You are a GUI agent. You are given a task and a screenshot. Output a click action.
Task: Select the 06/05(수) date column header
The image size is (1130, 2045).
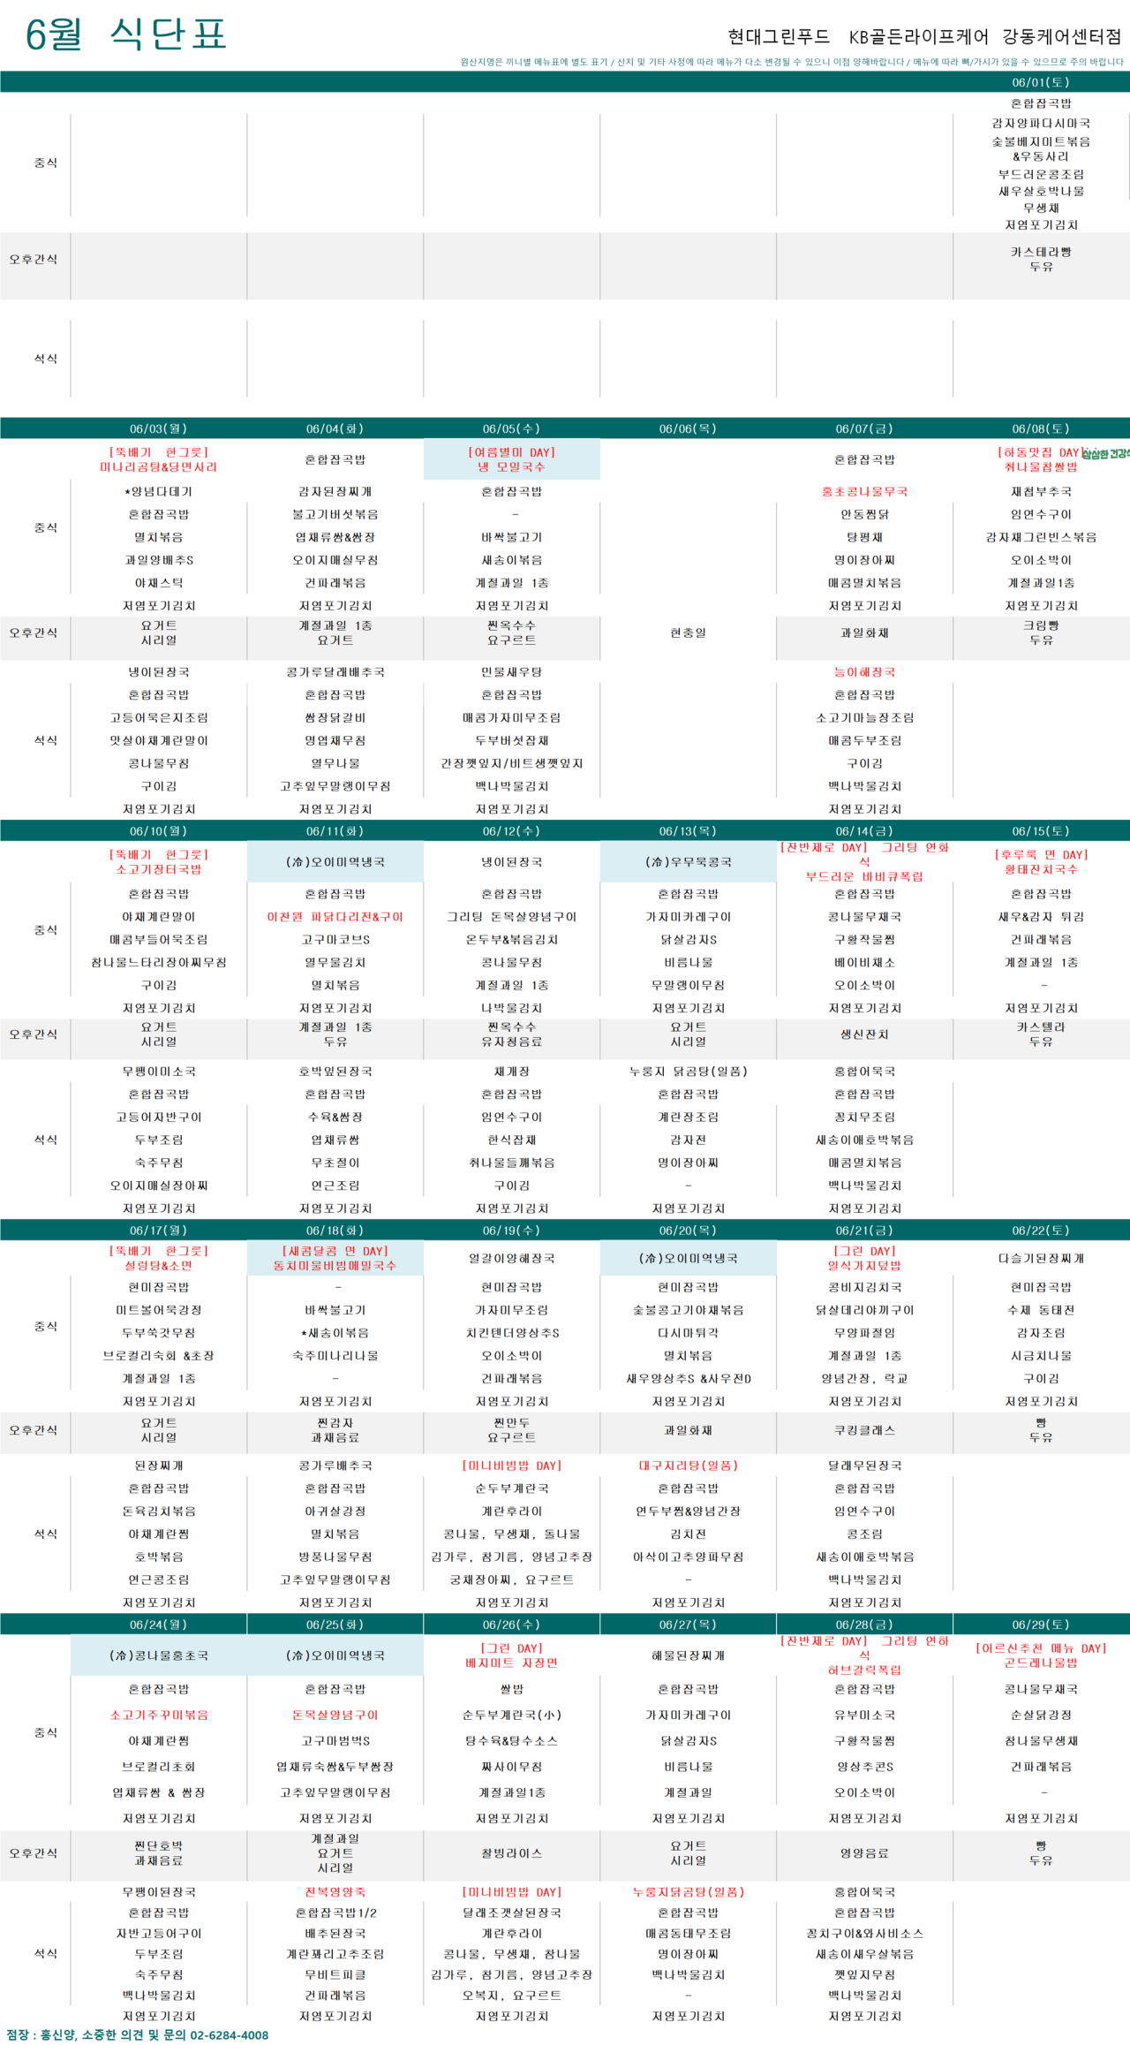click(x=511, y=428)
